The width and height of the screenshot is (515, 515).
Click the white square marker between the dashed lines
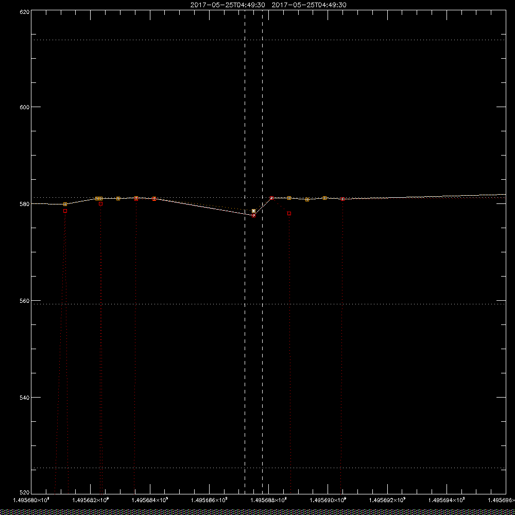[253, 211]
